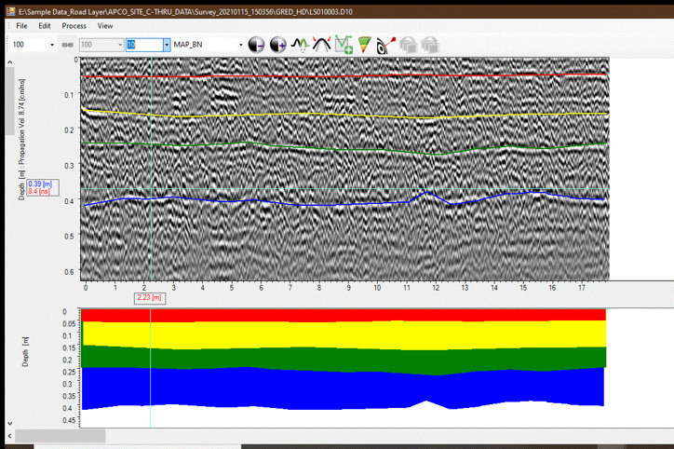The height and width of the screenshot is (449, 674).
Task: Click the target with red arrow icon
Action: (x=385, y=45)
